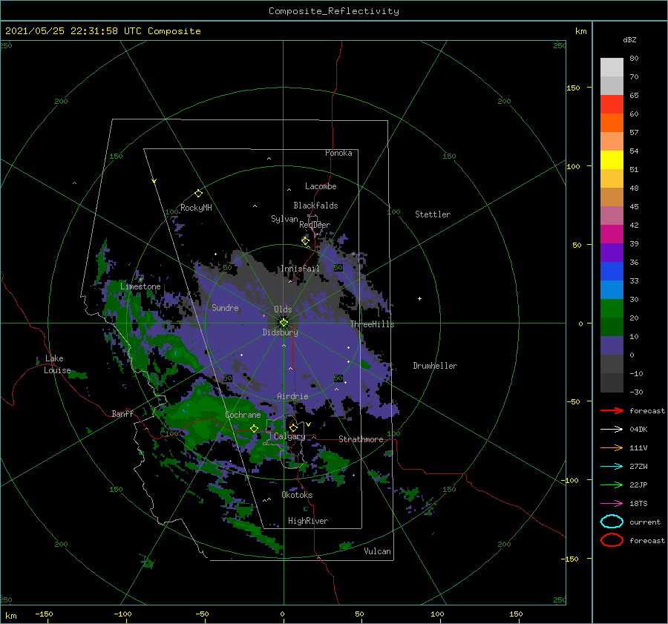Click the asterisk marker above Limestone
The image size is (668, 624).
click(140, 280)
